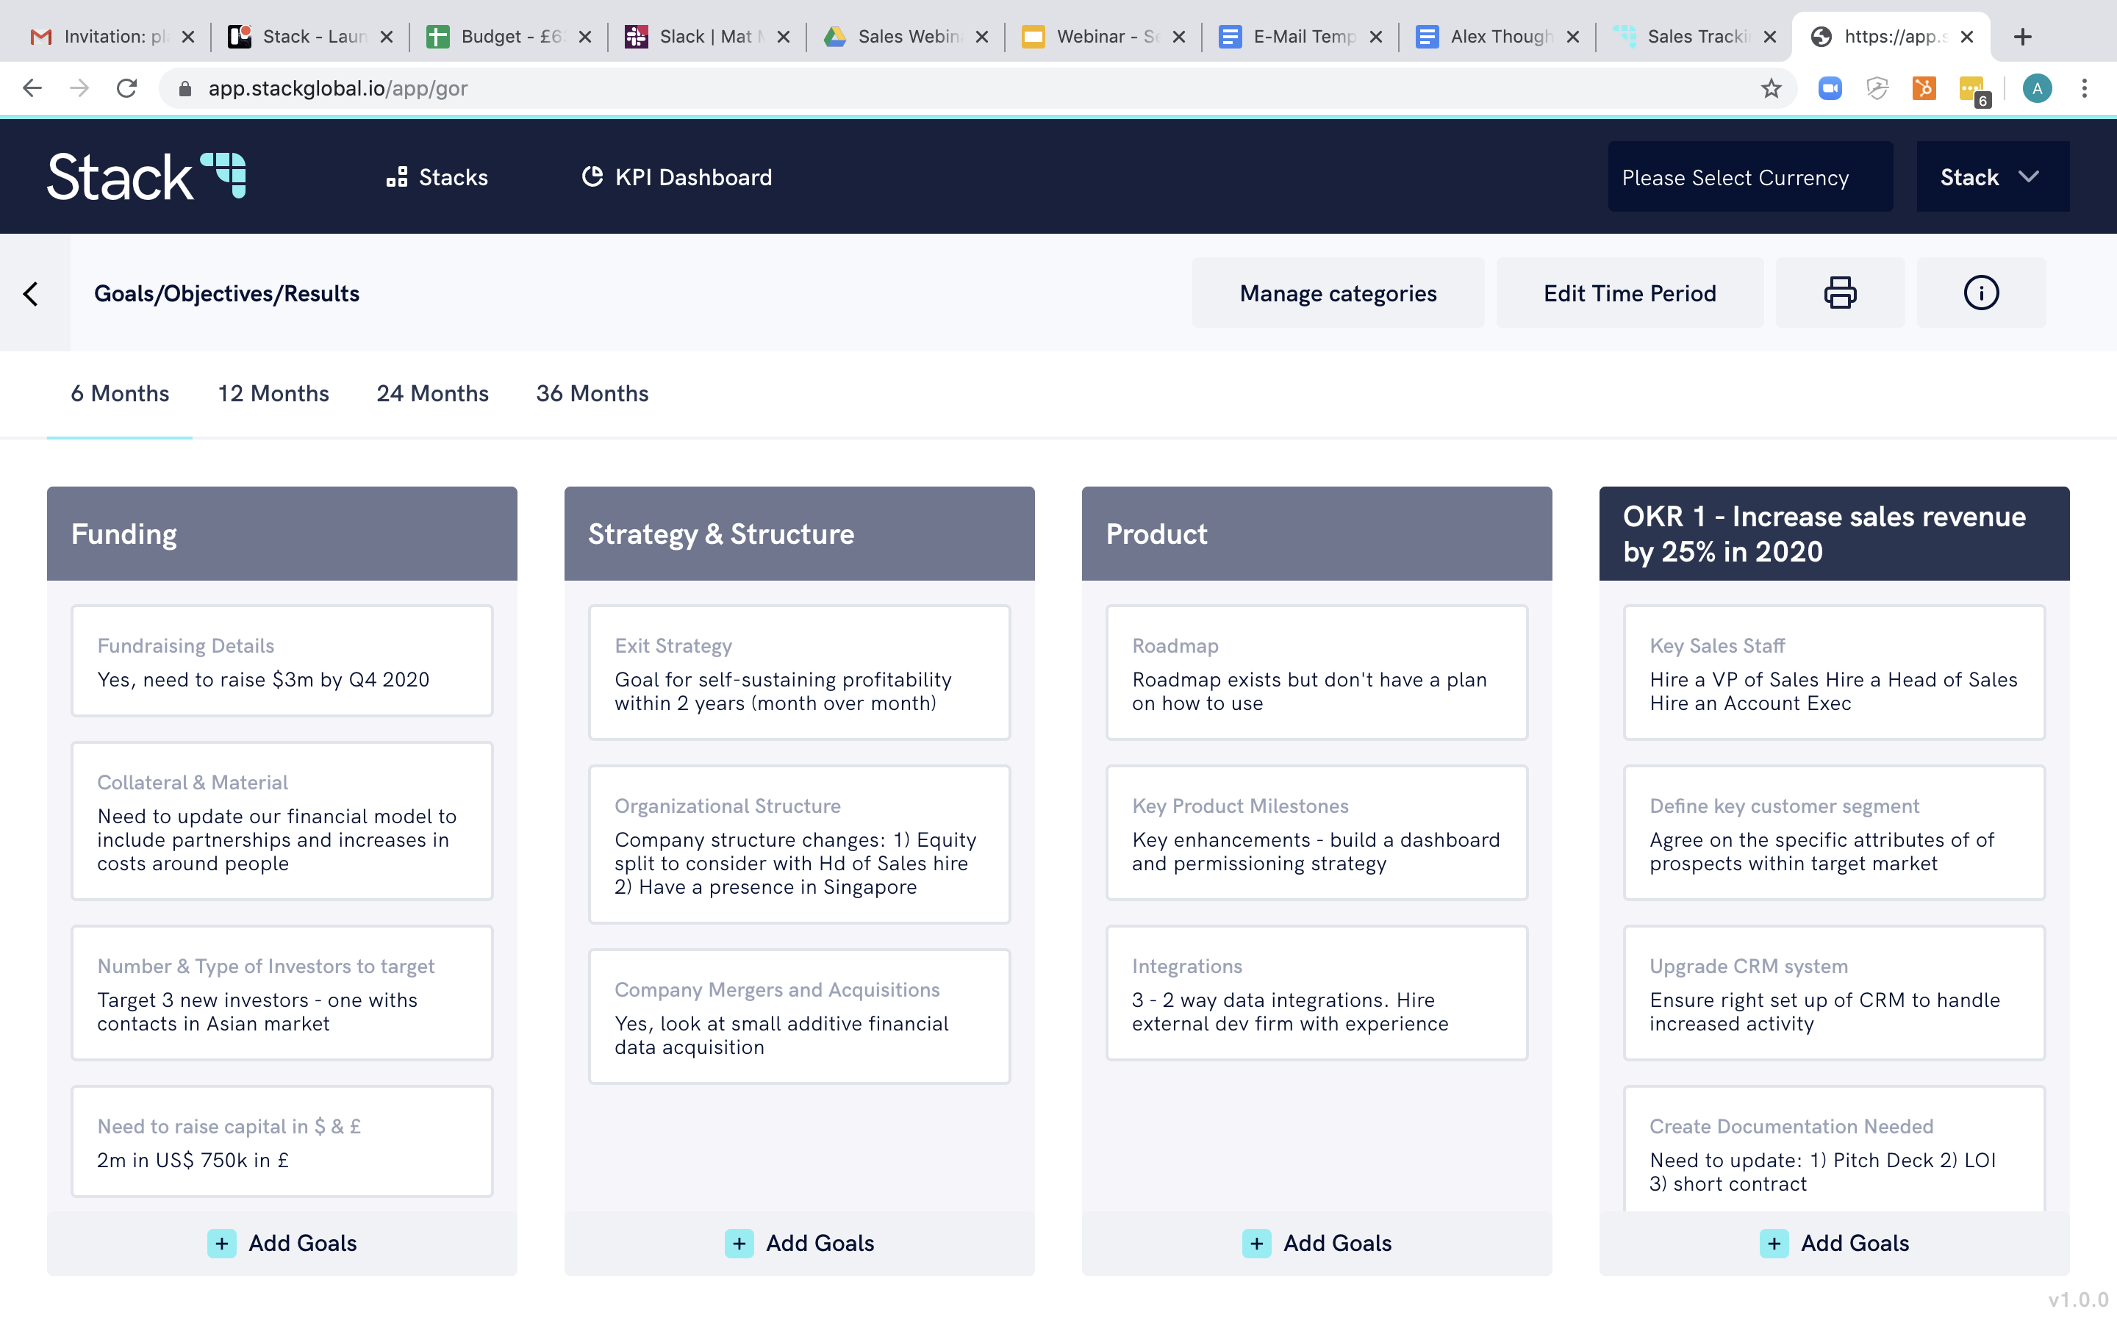The width and height of the screenshot is (2117, 1323).
Task: Reload the page with refresh icon
Action: point(127,88)
